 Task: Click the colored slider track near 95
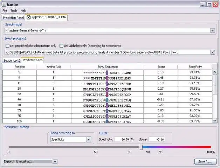coord(161,147)
